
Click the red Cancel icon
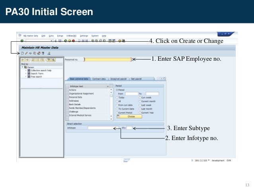(73, 41)
